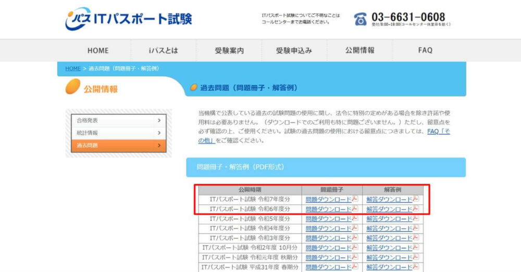Expand the 統計情報 sidebar arrow
Image resolution: width=521 pixels, height=272 pixels.
pos(159,133)
